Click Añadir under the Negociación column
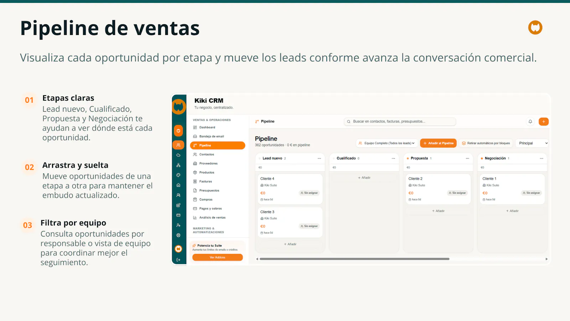The height and width of the screenshot is (321, 570). 512,211
